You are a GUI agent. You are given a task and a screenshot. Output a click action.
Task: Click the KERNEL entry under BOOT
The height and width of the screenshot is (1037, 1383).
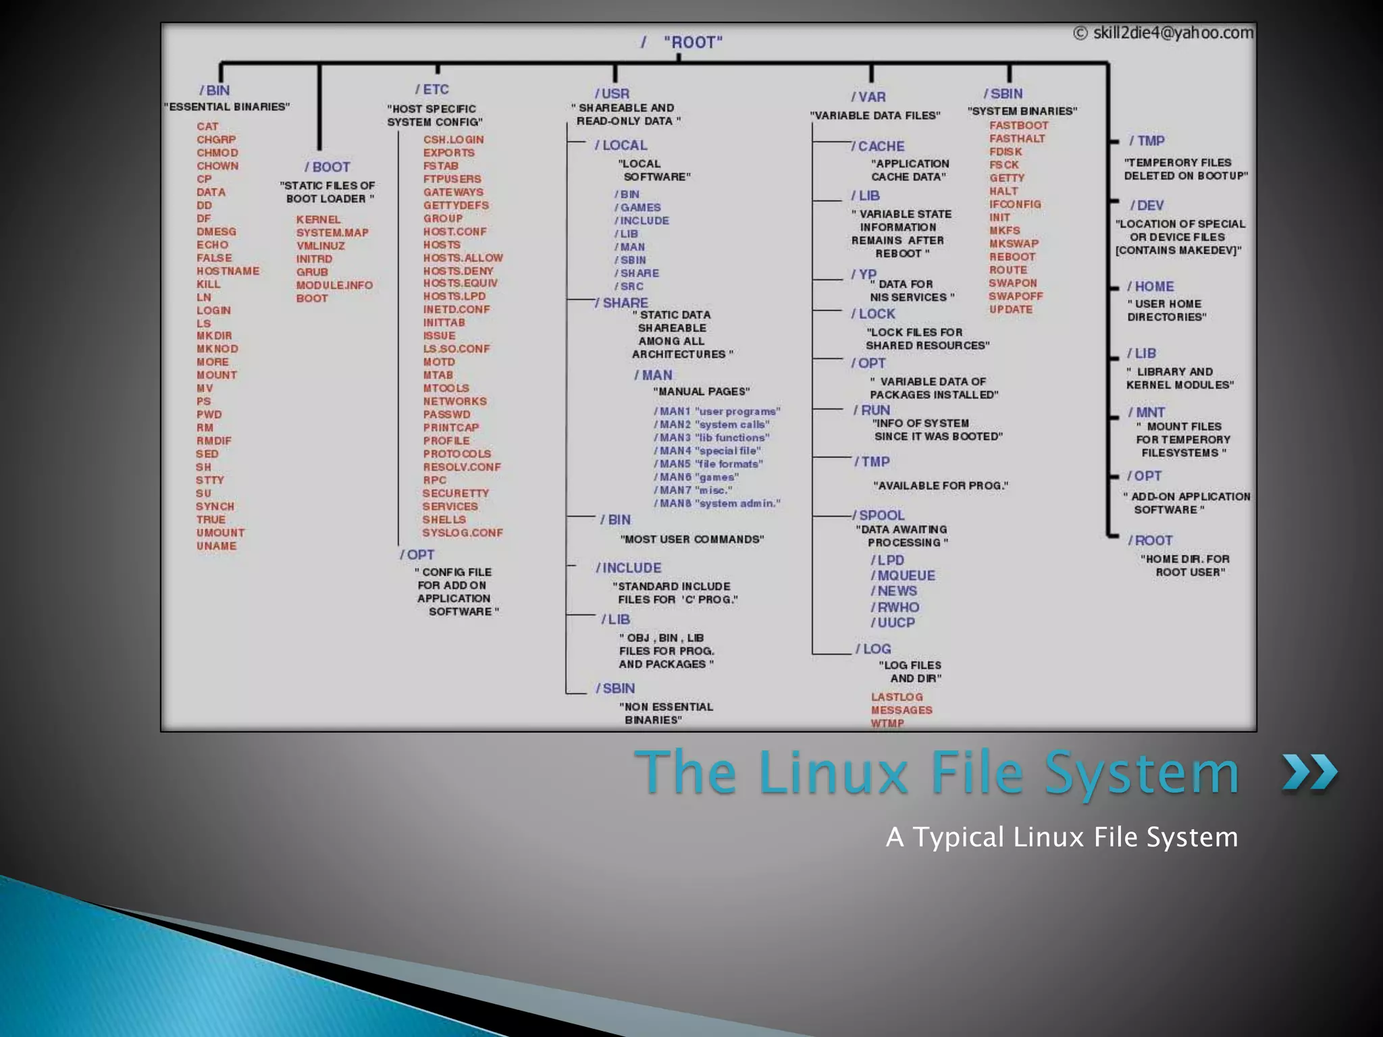319,220
